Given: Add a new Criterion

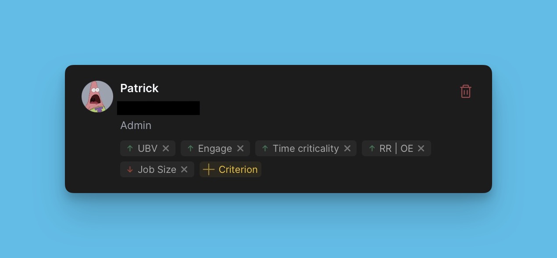Looking at the screenshot, I should coord(238,169).
